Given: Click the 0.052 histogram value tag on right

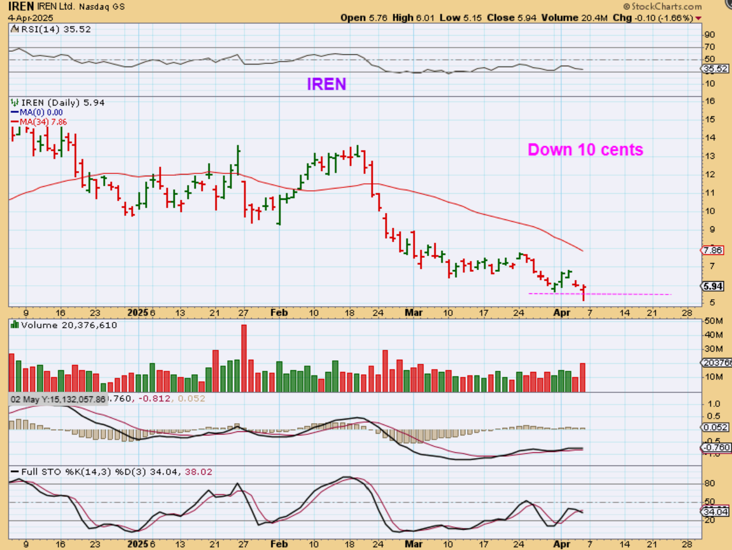Looking at the screenshot, I should click(x=716, y=427).
